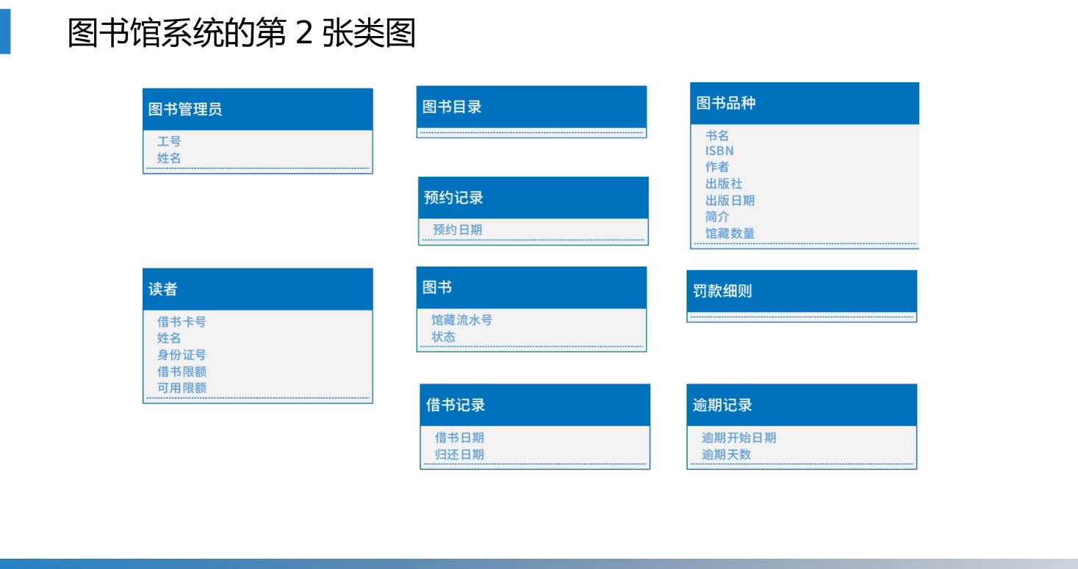Click the 姓名 attribute in 图书管理员
The width and height of the screenshot is (1078, 569).
[169, 158]
